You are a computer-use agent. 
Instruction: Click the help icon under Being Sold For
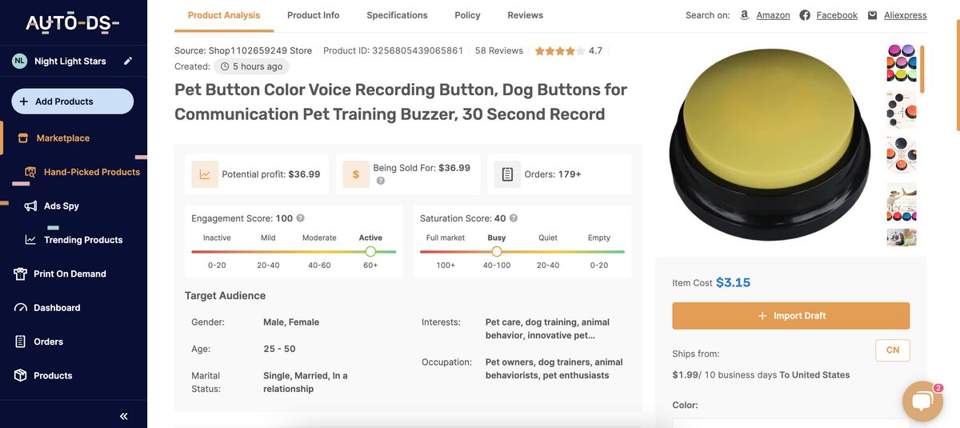(381, 181)
